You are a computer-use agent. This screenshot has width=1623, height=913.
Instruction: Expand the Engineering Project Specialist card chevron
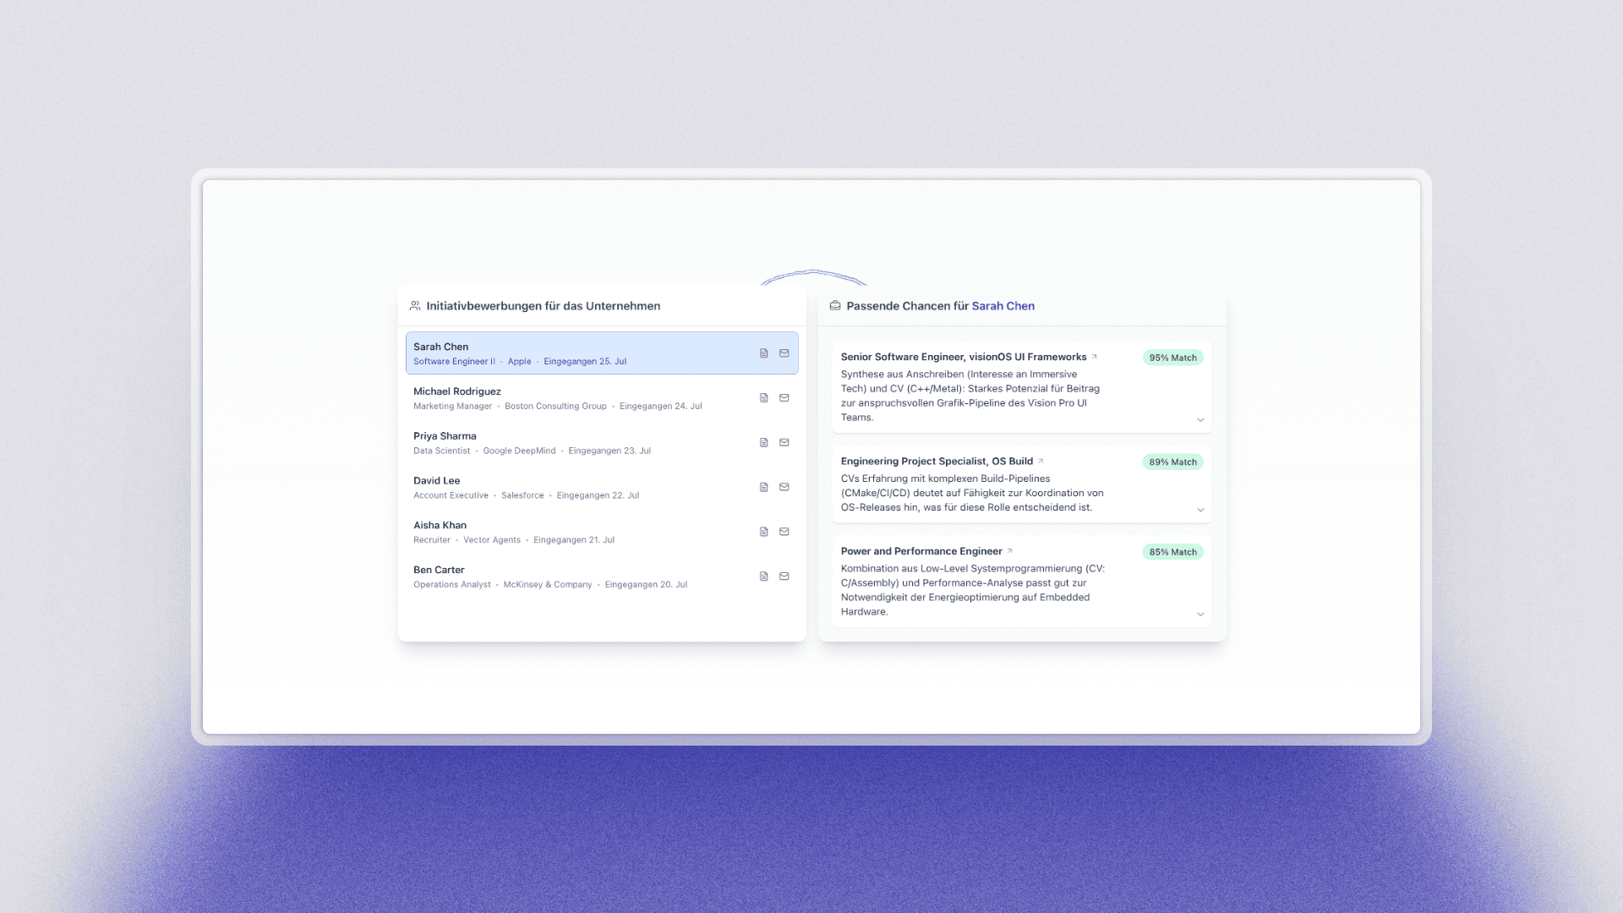[1200, 510]
